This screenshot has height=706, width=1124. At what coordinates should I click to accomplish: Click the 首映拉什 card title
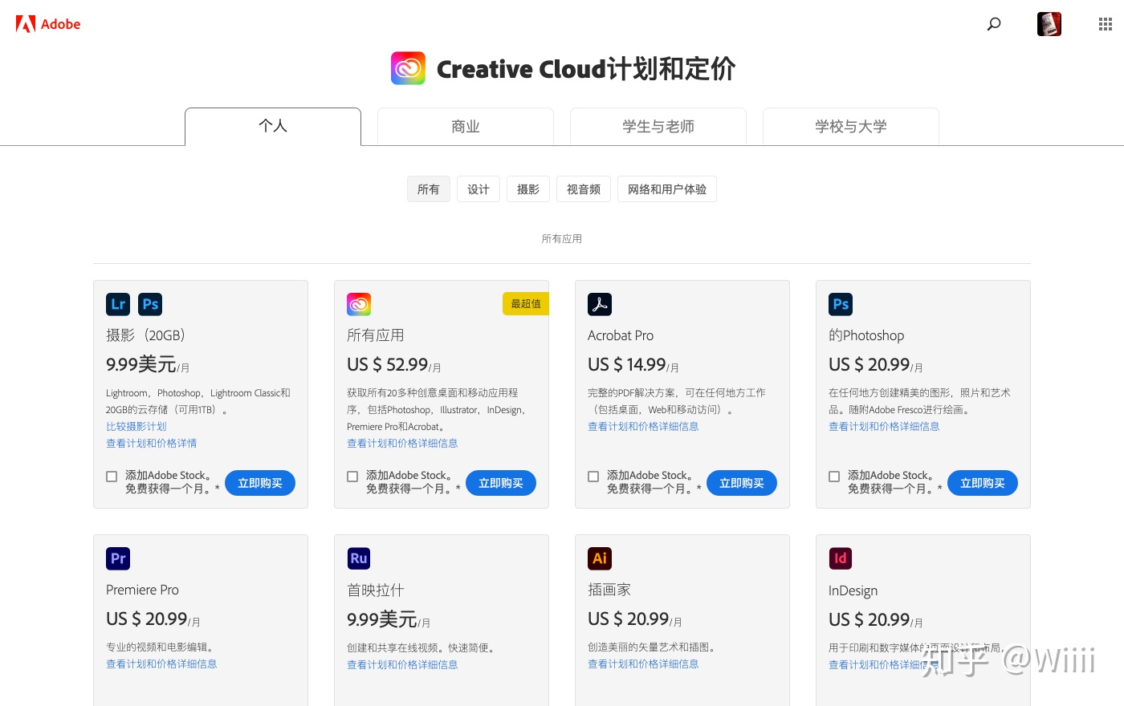[x=376, y=590]
